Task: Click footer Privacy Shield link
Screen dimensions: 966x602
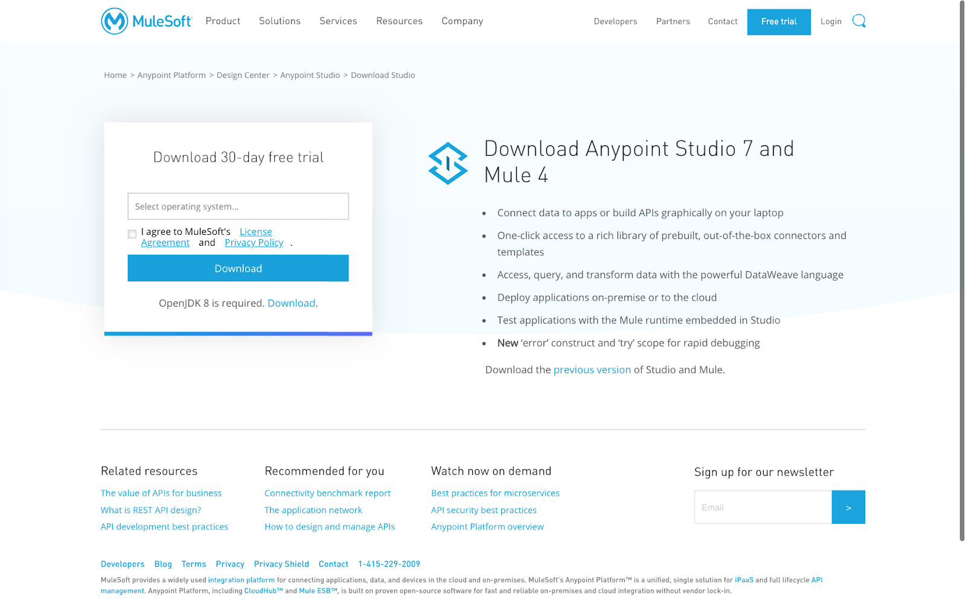Action: [281, 564]
